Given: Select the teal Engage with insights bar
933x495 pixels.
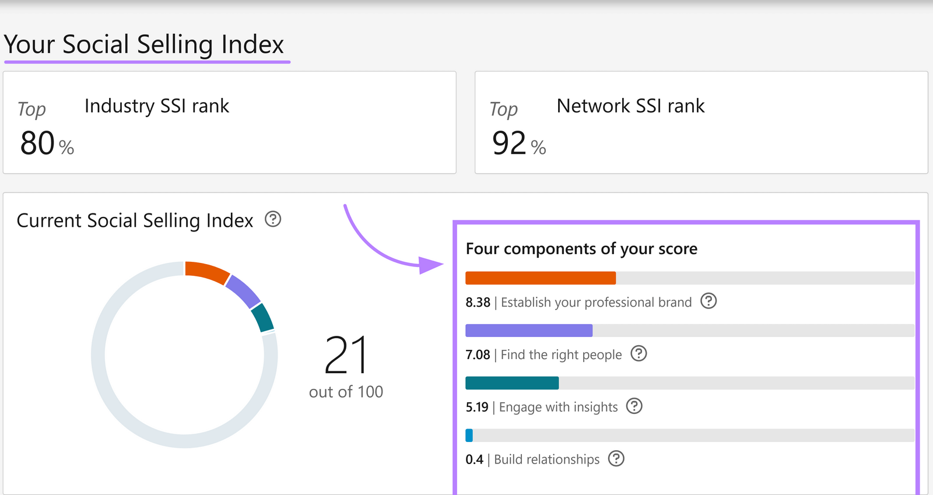Looking at the screenshot, I should pos(511,383).
